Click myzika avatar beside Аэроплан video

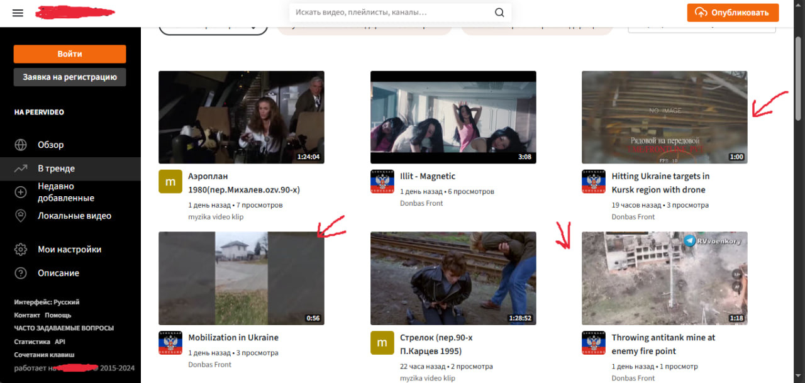pyautogui.click(x=170, y=181)
